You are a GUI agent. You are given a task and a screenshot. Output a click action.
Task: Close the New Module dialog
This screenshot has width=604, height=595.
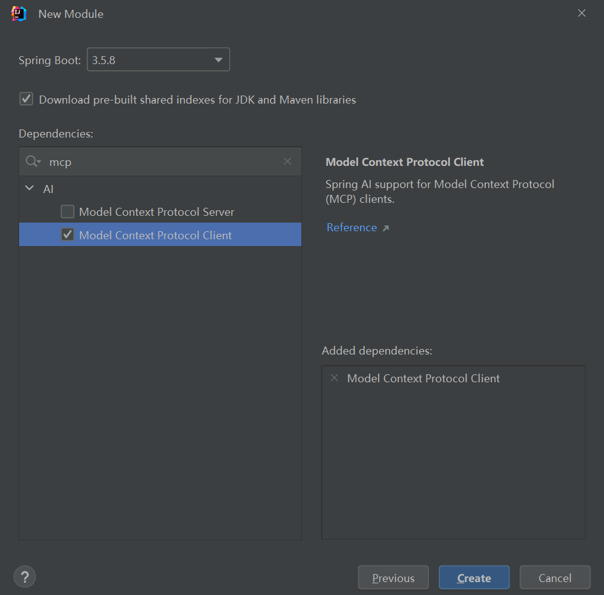click(581, 14)
